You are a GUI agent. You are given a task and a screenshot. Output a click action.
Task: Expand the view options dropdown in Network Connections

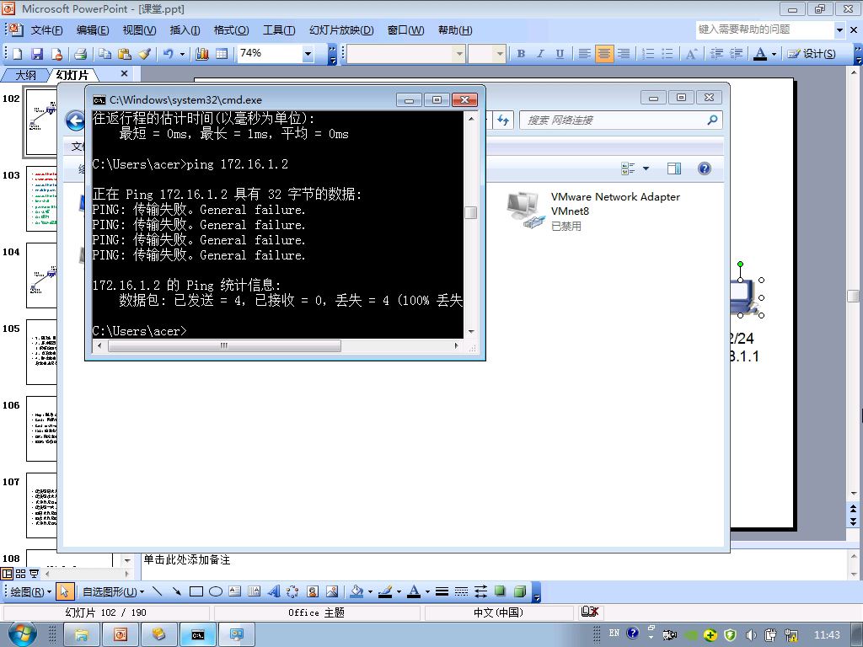pyautogui.click(x=646, y=168)
